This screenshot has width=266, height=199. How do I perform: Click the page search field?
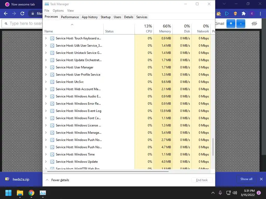coord(22,24)
